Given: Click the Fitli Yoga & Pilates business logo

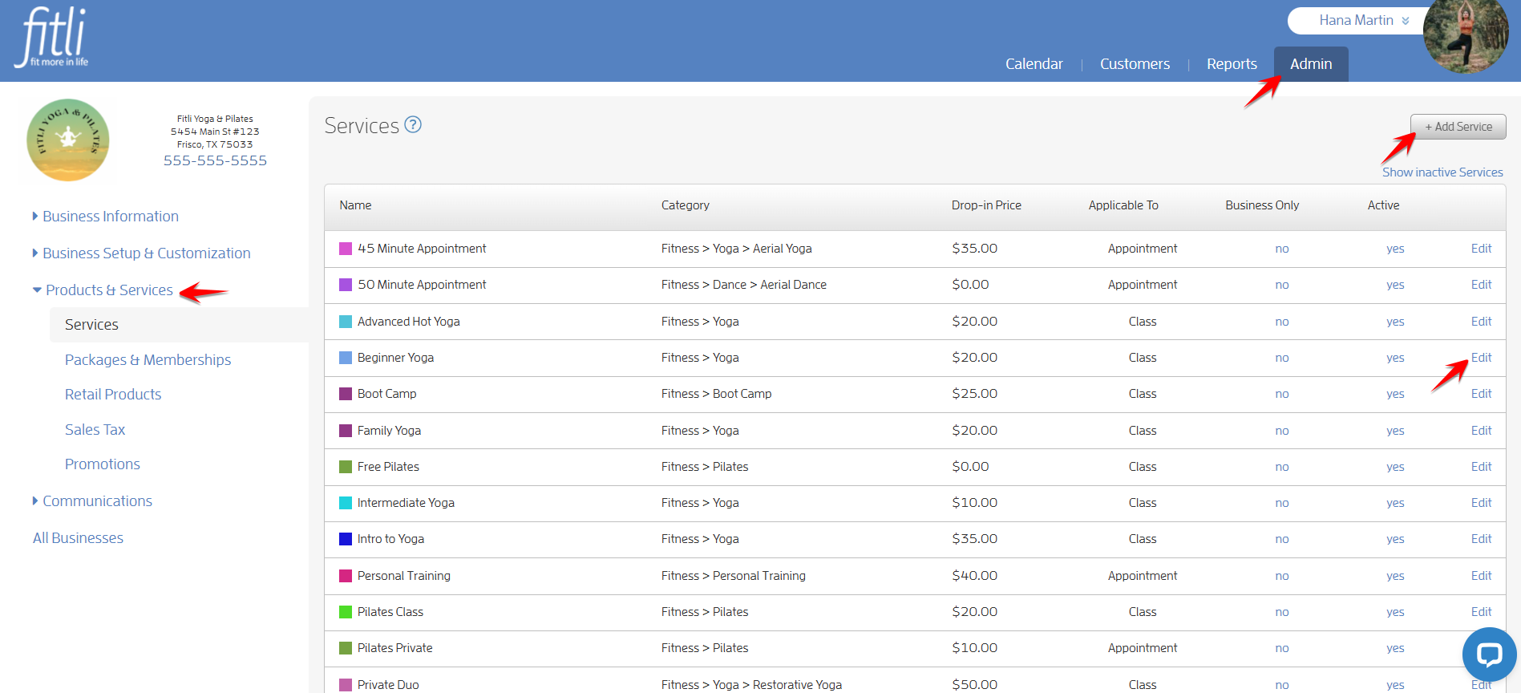Looking at the screenshot, I should tap(68, 140).
